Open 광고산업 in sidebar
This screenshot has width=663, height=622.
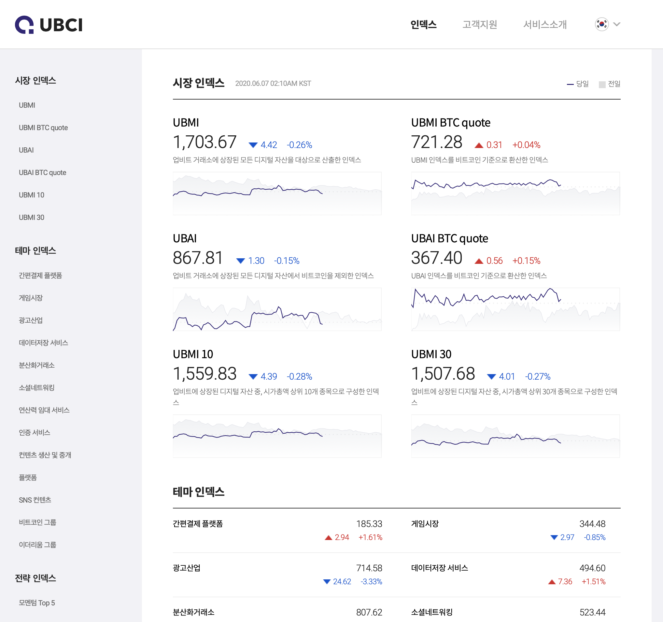(31, 320)
